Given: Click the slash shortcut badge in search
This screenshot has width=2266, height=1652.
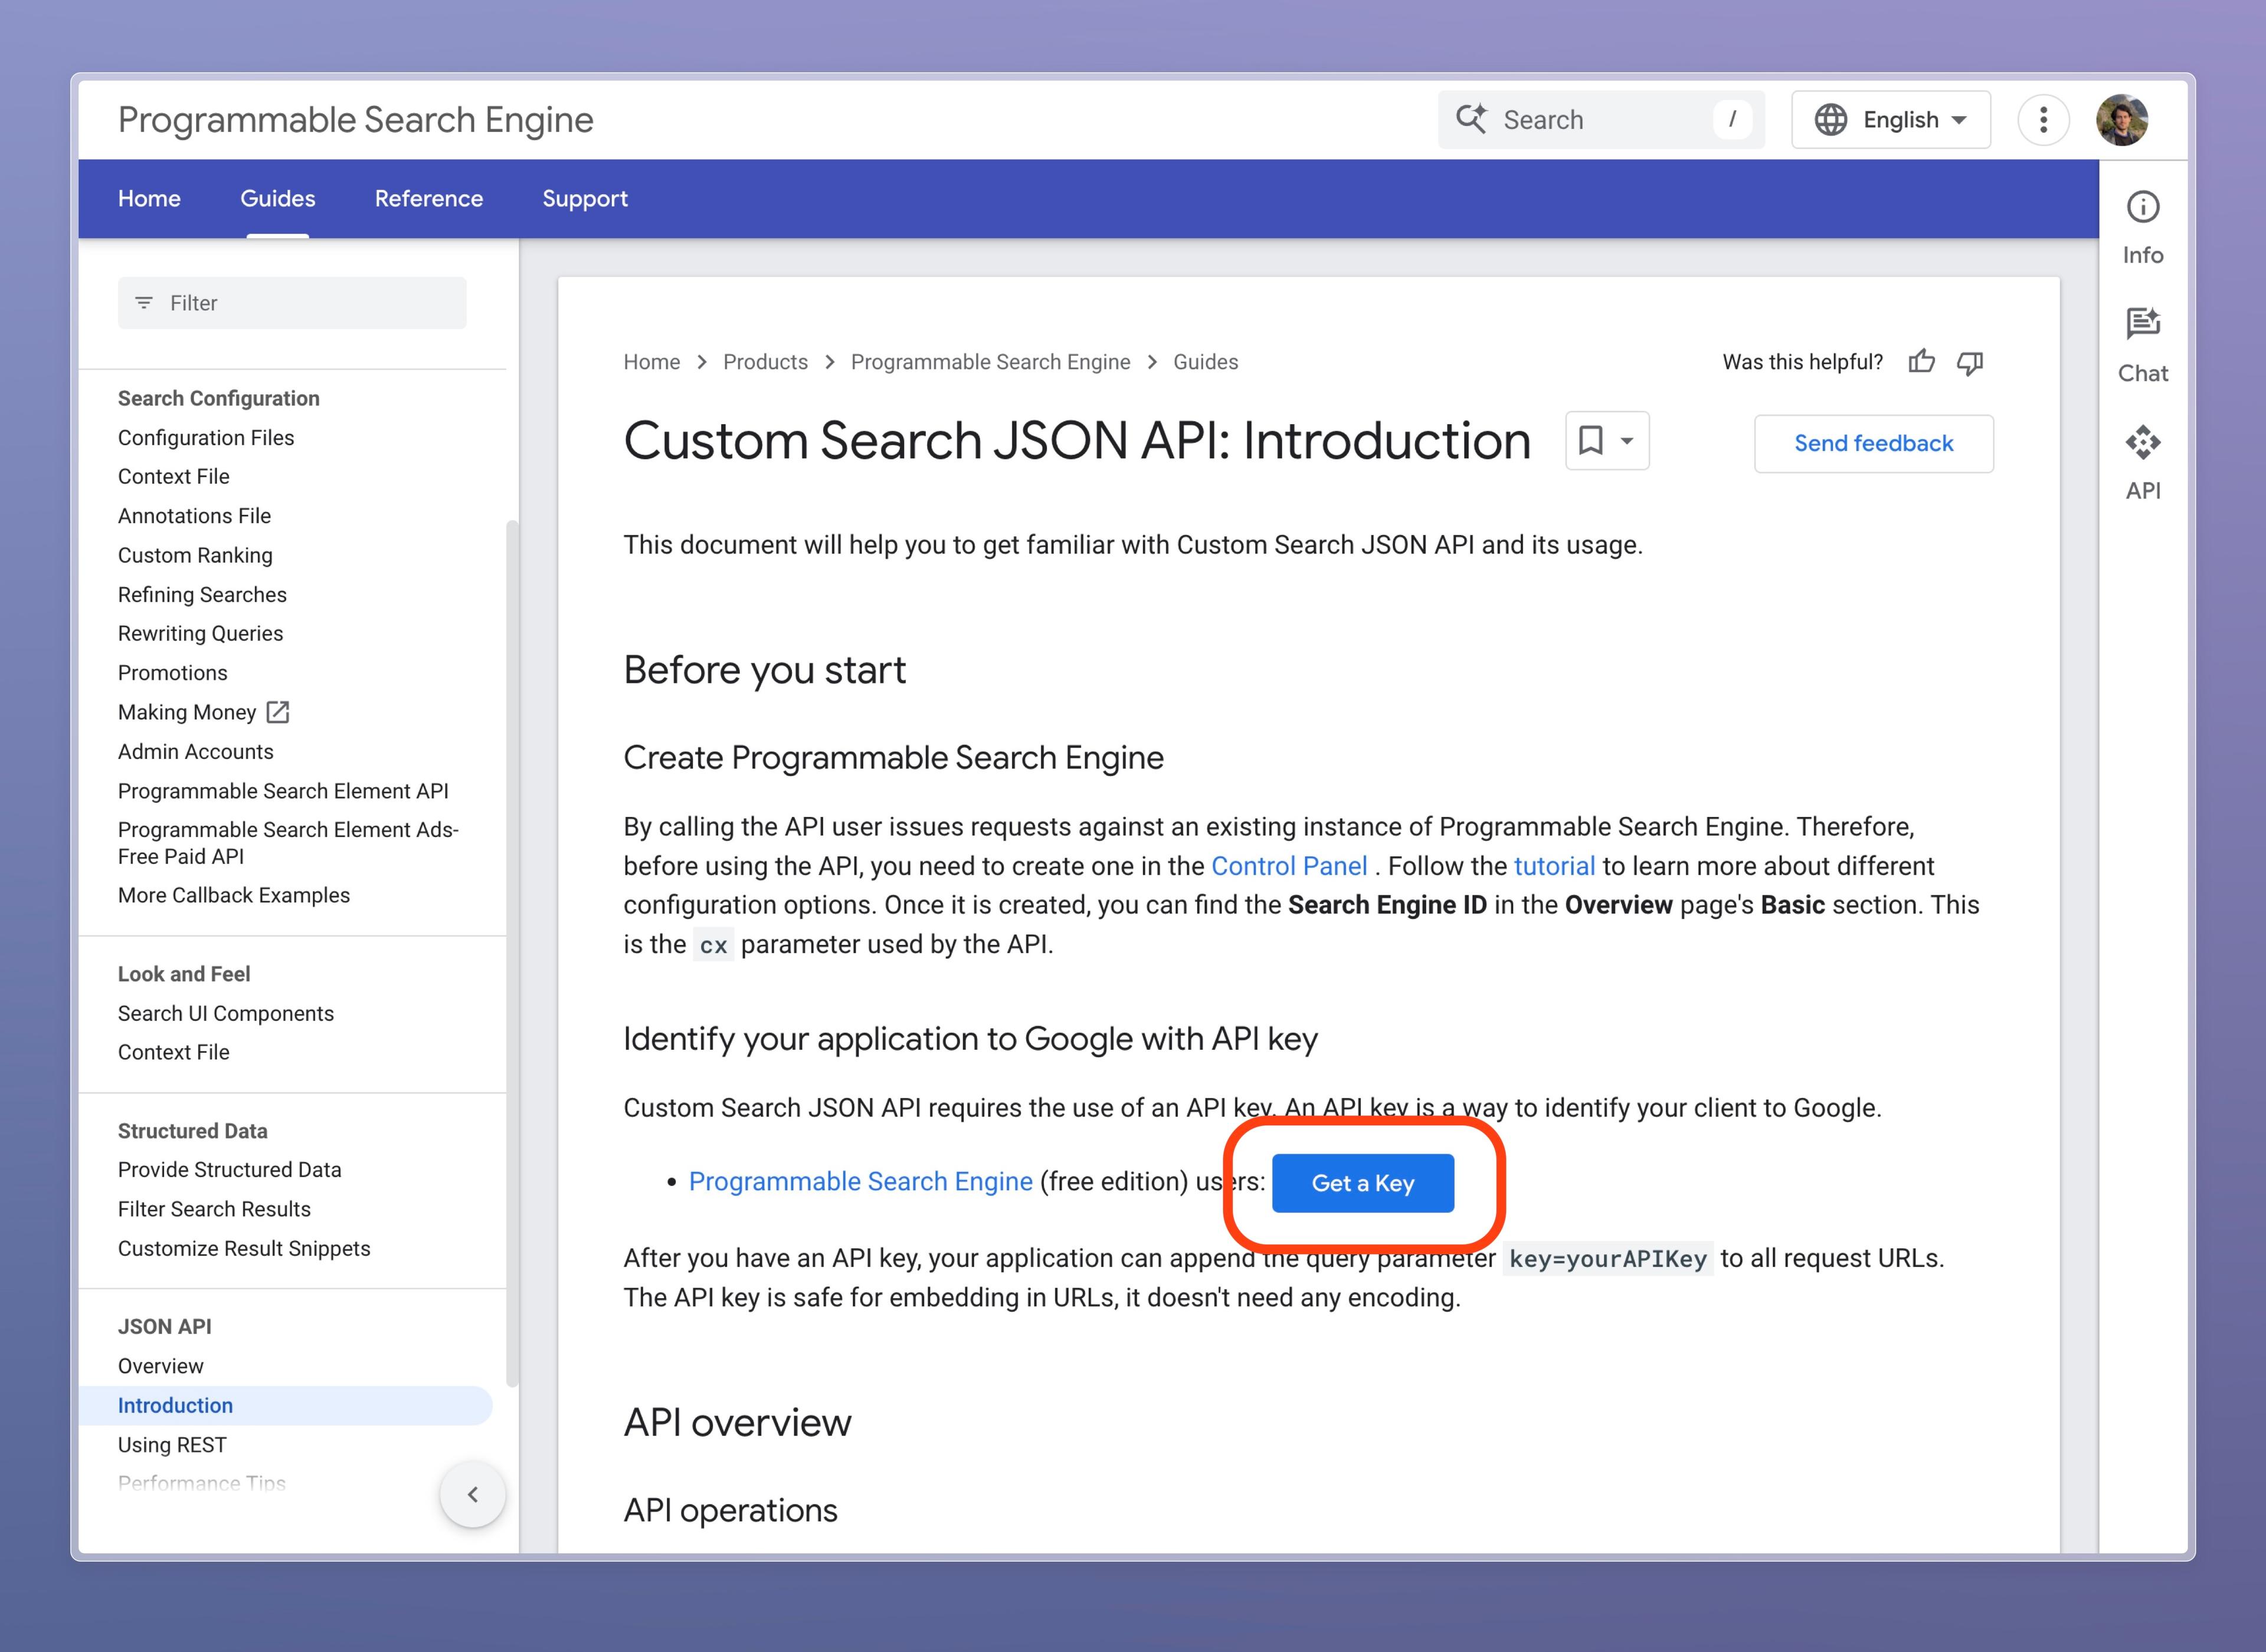Looking at the screenshot, I should coord(1732,119).
